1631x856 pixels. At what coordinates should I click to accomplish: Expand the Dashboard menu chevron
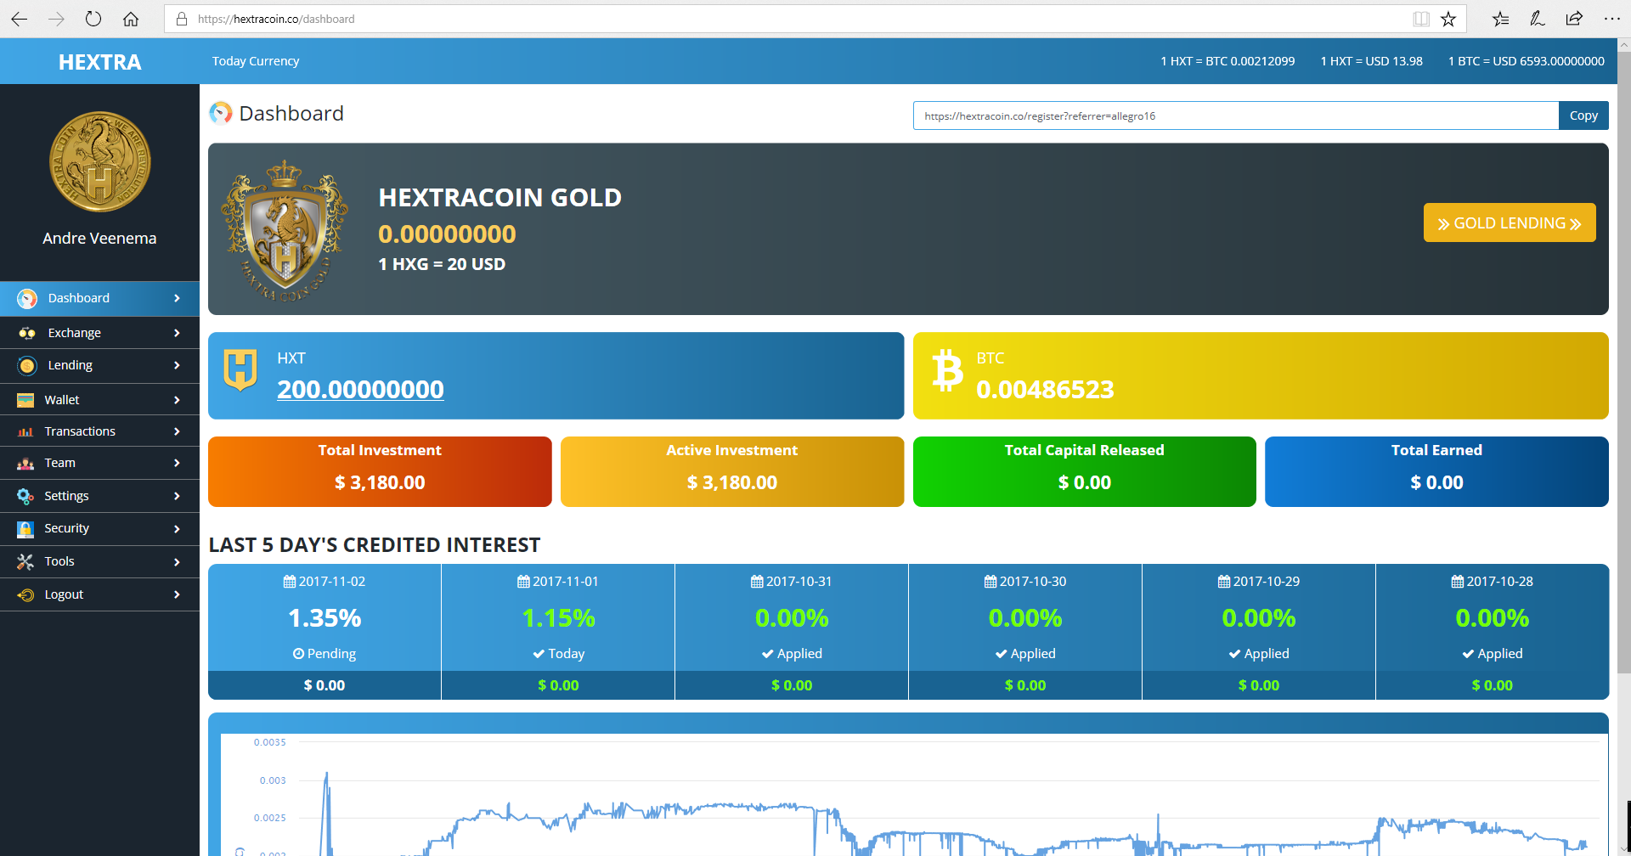tap(177, 298)
